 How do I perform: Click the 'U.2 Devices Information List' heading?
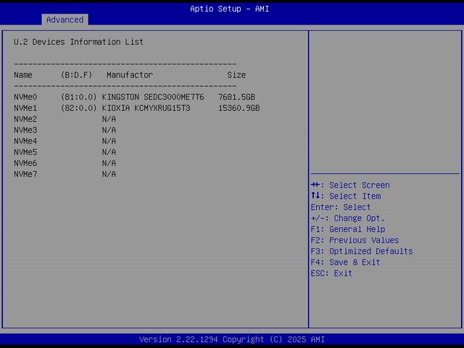(78, 42)
